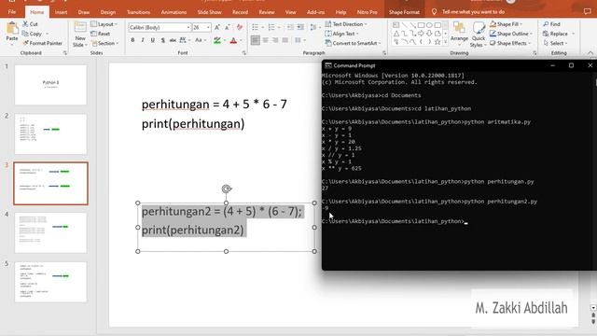
Task: Select the Oval shape in gallery
Action: (x=429, y=25)
